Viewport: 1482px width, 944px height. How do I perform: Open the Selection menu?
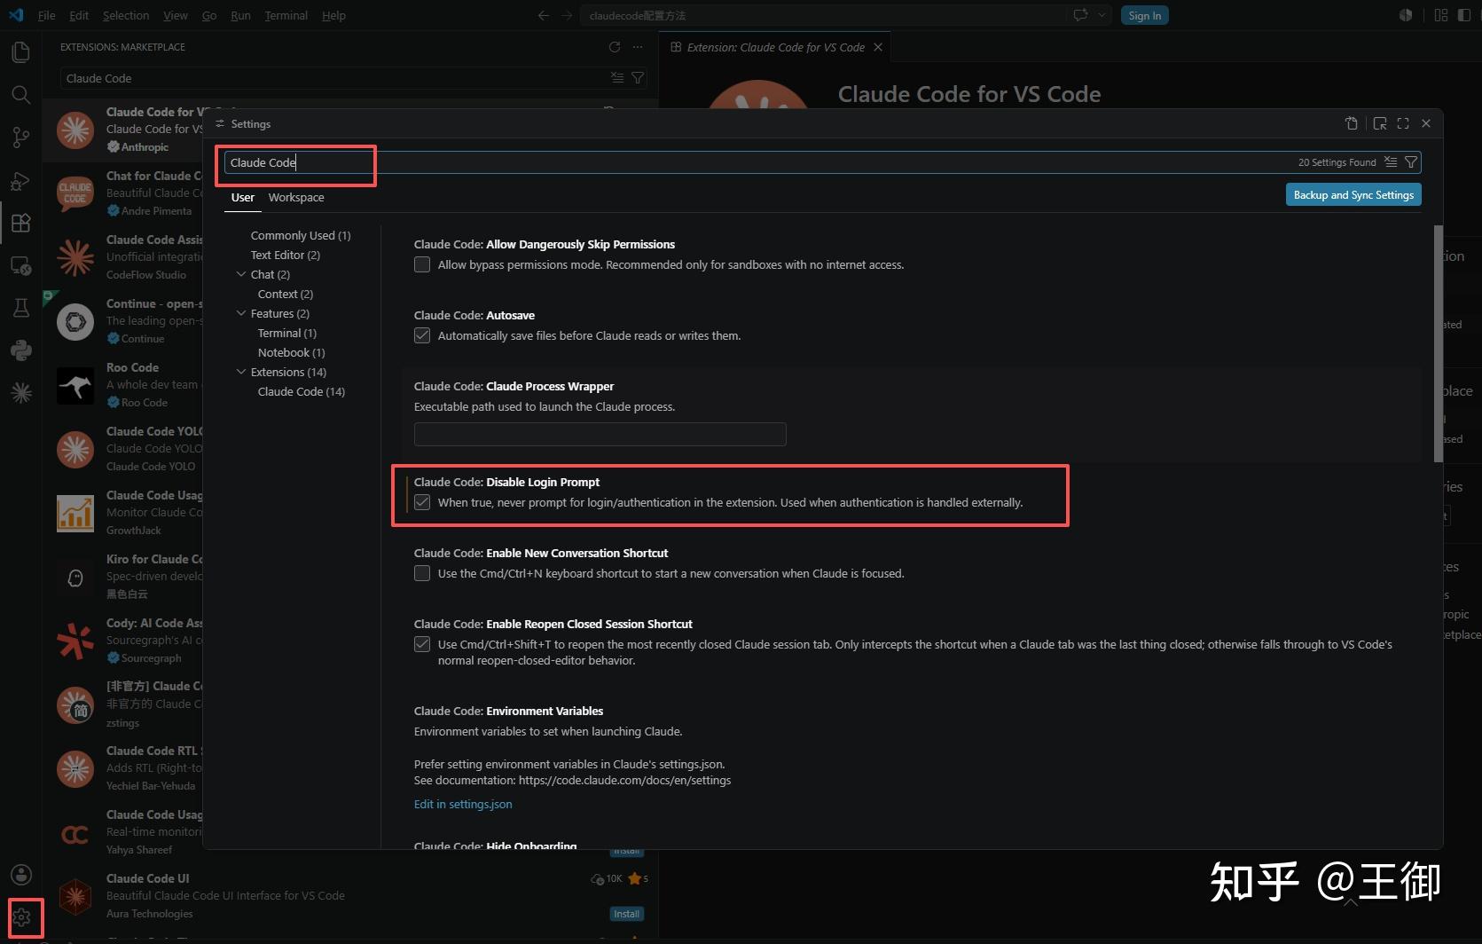[x=126, y=15]
